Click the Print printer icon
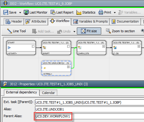The height and width of the screenshot is (122, 144). tap(101, 12)
